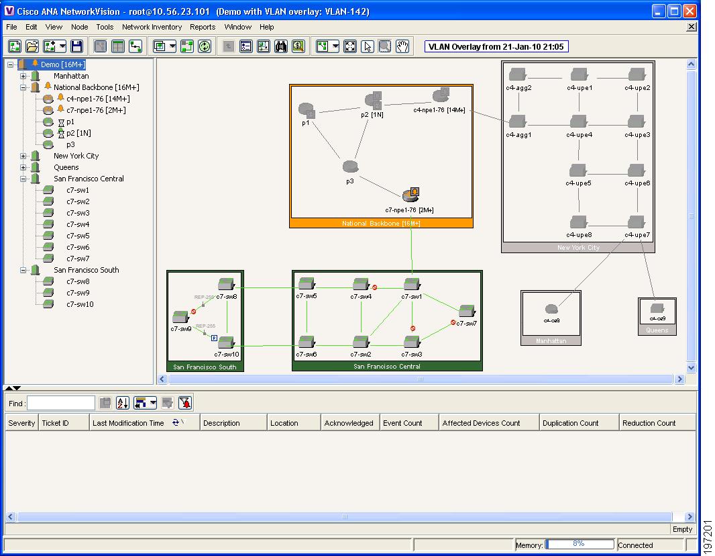This screenshot has width=715, height=556.
Task: Click the overlay chooser toolbar icon
Action: pyautogui.click(x=159, y=46)
